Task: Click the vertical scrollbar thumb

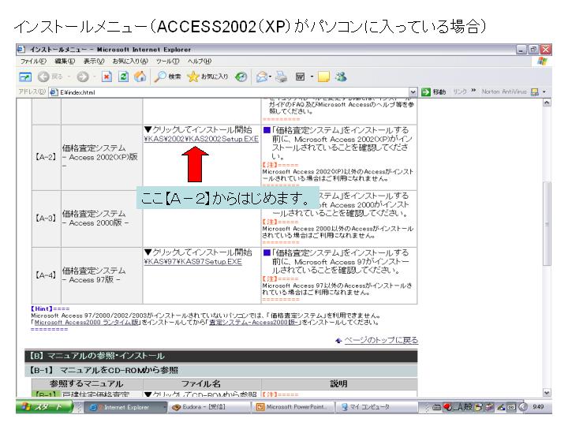Action: point(547,224)
